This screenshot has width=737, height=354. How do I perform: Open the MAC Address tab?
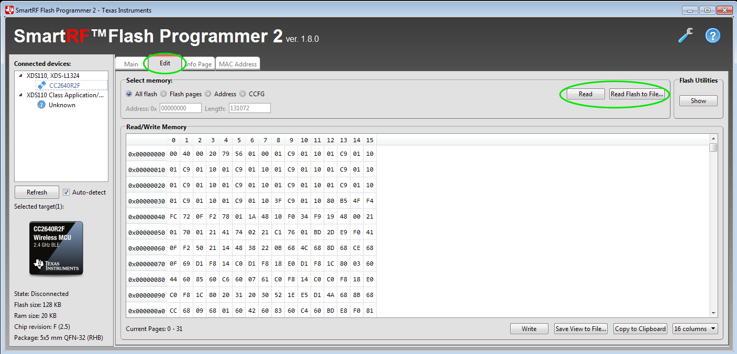pos(238,64)
